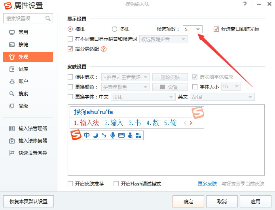
Task: Click the person icon beside 账户
Action: (12, 81)
